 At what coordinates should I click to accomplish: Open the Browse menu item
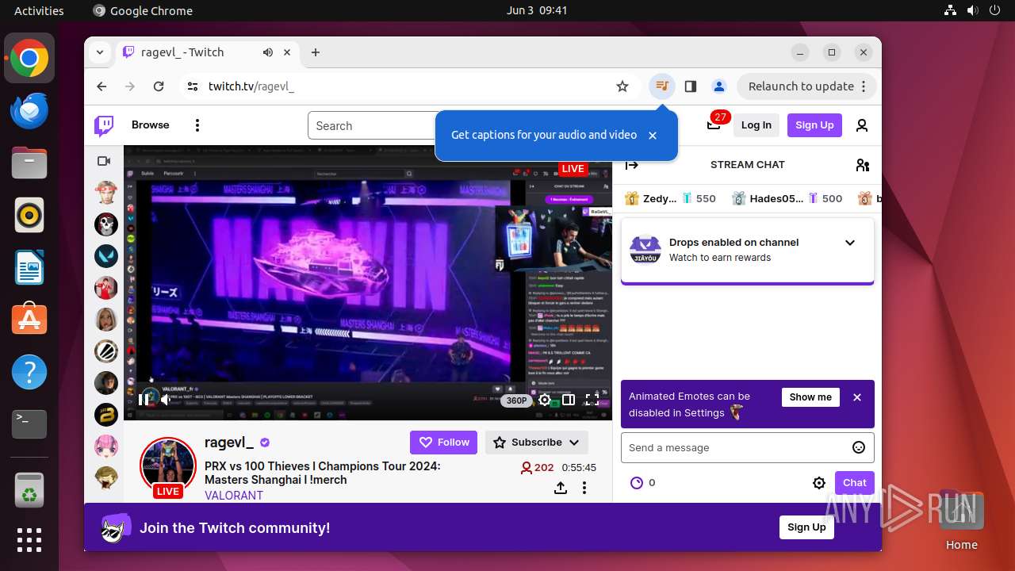[151, 125]
